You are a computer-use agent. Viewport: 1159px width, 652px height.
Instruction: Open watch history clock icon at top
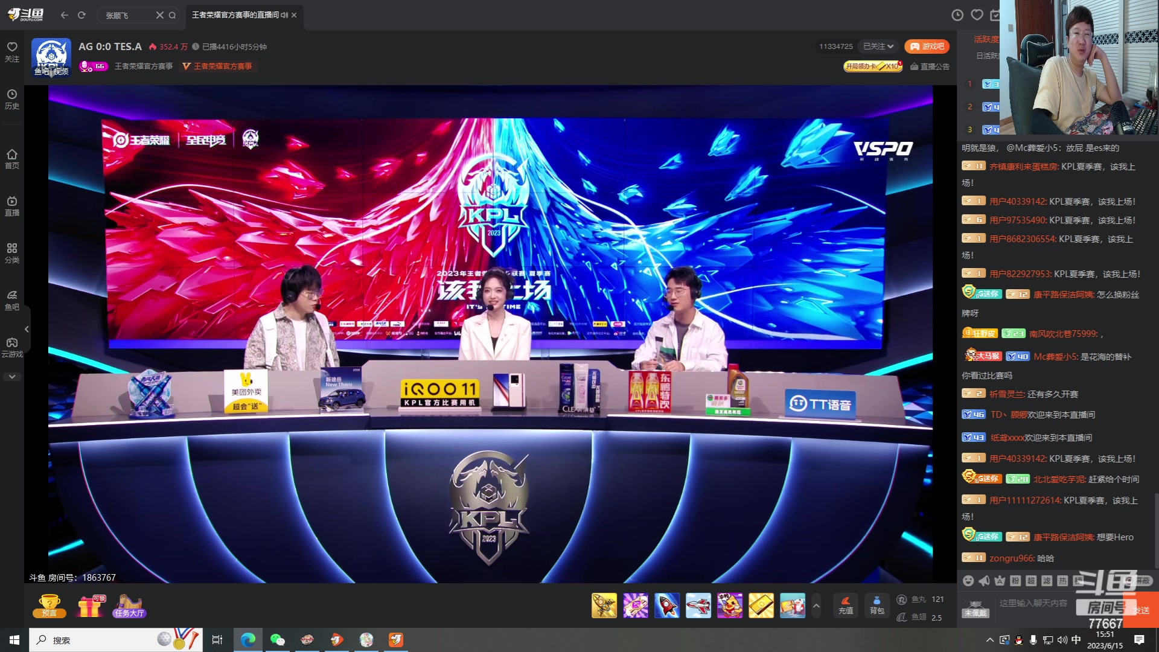[x=957, y=15]
